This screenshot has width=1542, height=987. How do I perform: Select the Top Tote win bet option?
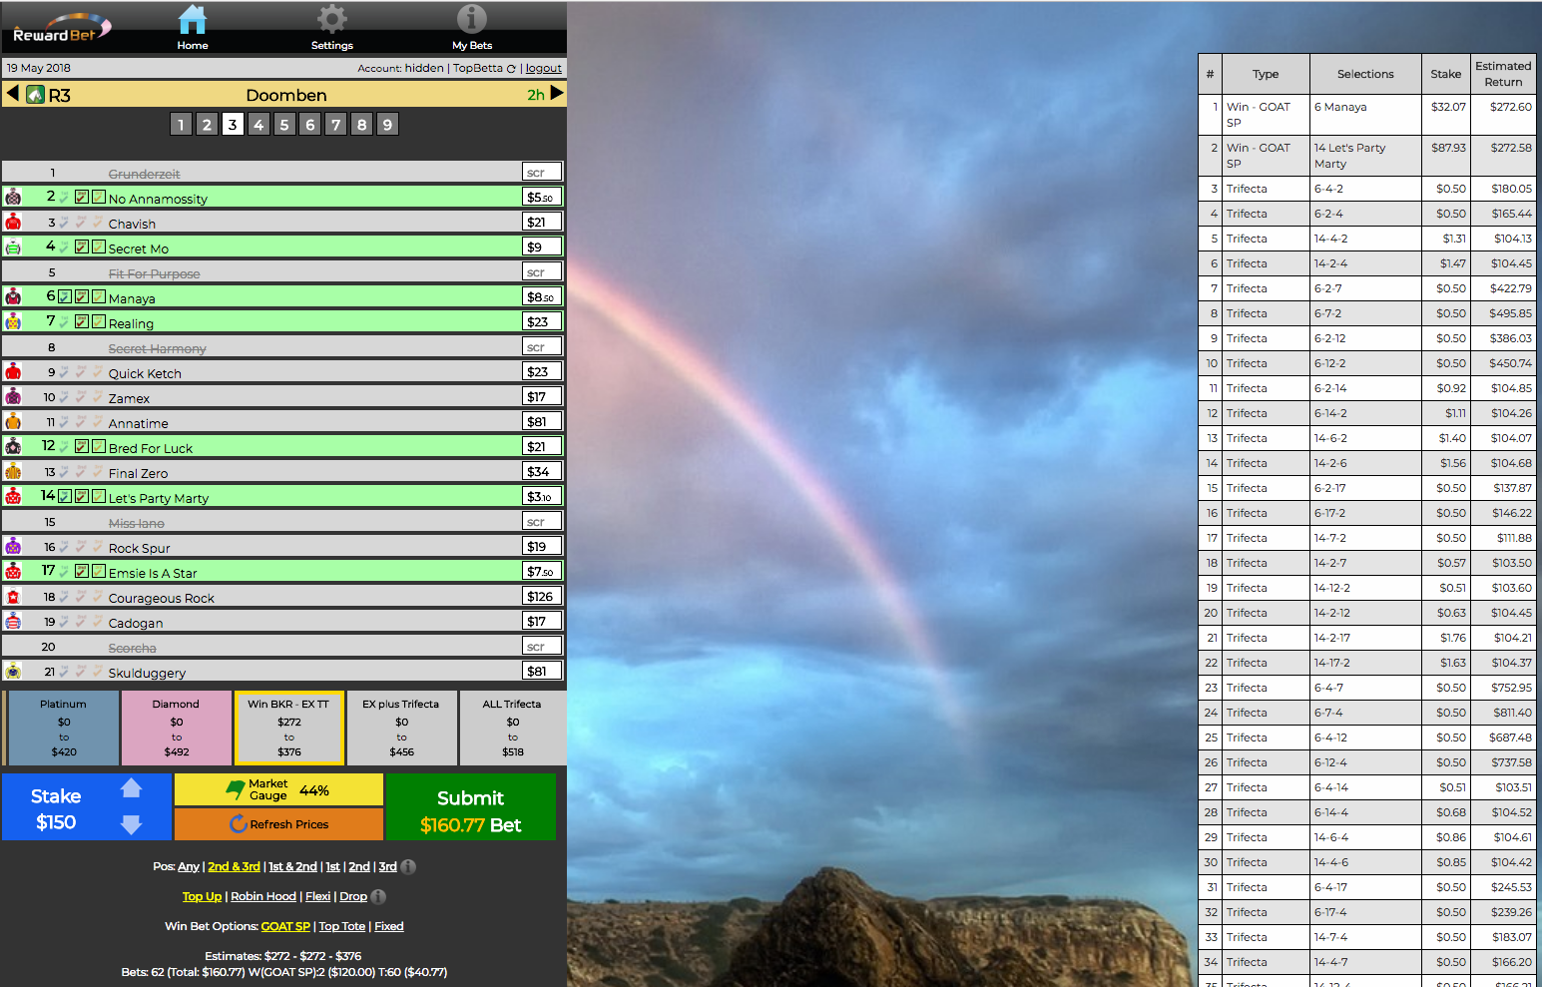(342, 926)
